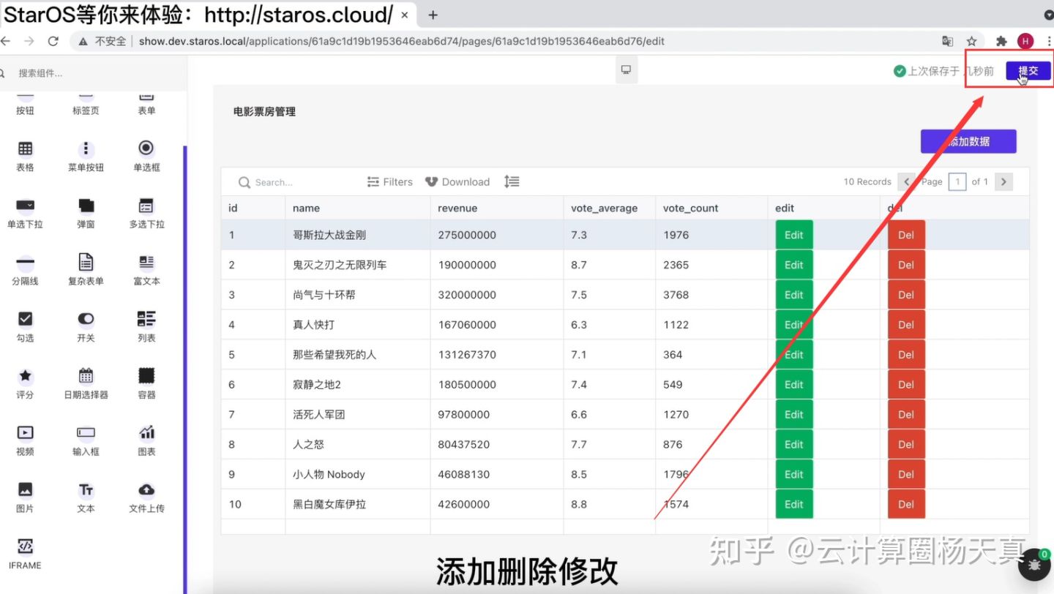
Task: Open the H profile avatar
Action: 1025,41
